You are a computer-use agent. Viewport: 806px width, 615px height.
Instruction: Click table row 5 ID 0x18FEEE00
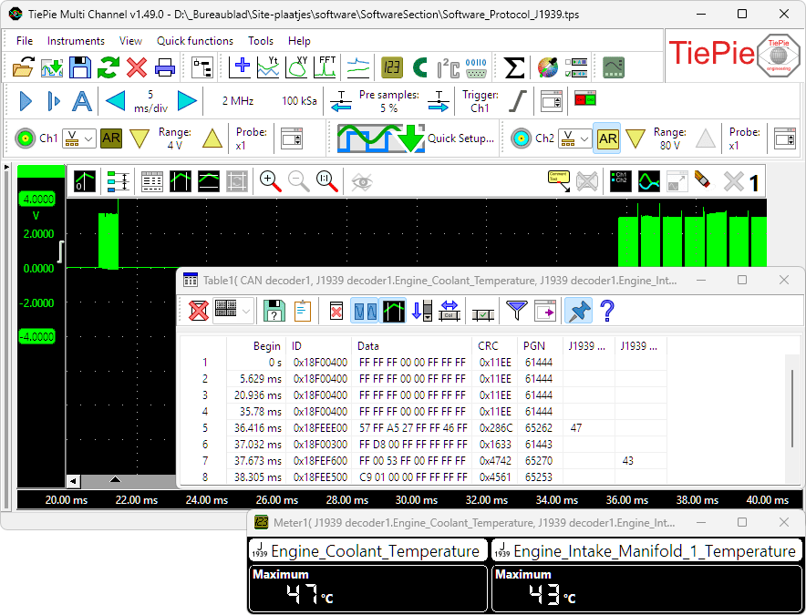click(320, 427)
